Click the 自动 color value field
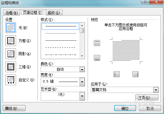The image size is (164, 114). point(60,69)
